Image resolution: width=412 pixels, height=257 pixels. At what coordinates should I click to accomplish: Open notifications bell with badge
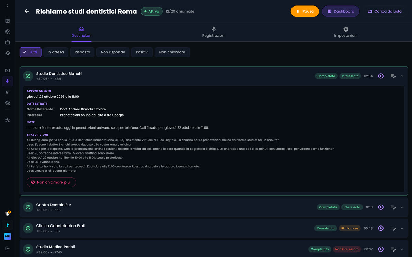[8, 213]
